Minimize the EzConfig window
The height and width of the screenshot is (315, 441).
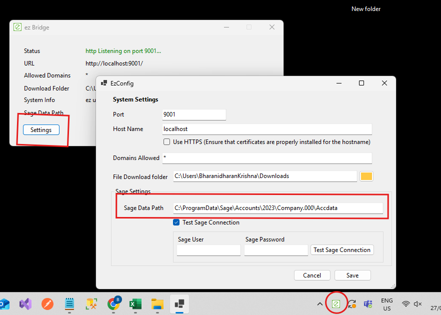tap(339, 83)
